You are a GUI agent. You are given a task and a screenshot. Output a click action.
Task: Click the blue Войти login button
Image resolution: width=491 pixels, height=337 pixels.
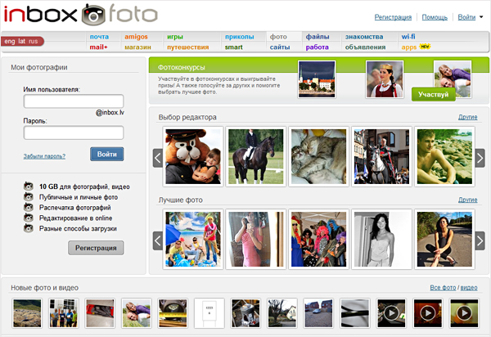(107, 154)
